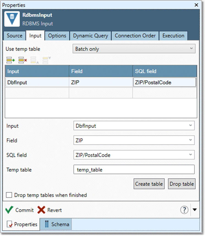205x236 pixels.
Task: Switch to the Source tab
Action: click(14, 36)
